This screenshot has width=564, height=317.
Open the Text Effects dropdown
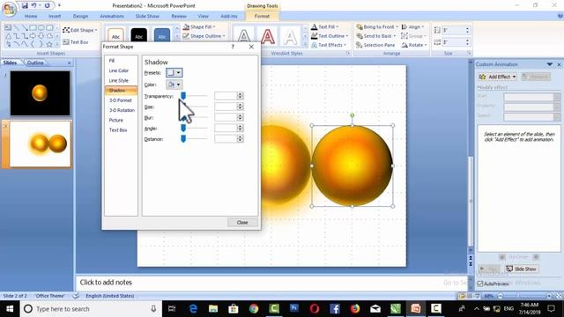point(329,45)
